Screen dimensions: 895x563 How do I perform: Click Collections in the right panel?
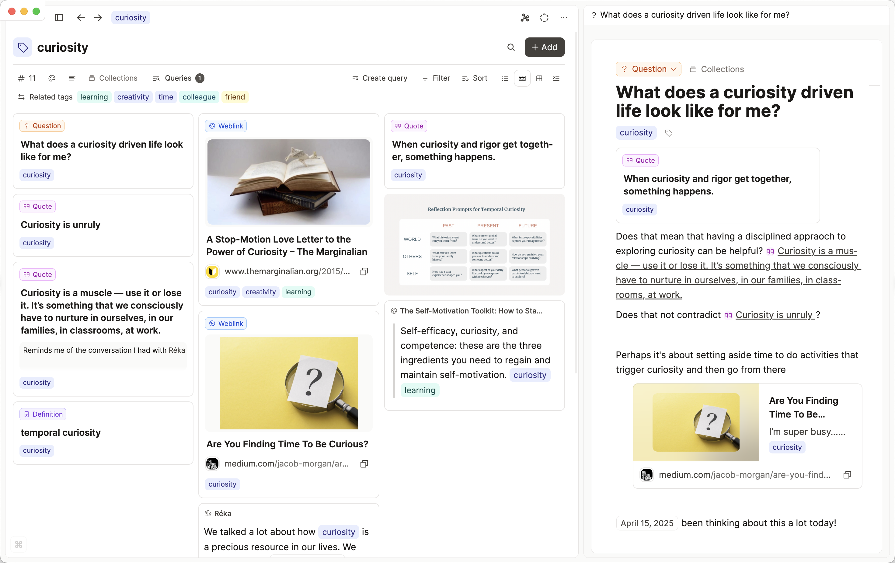coord(717,69)
